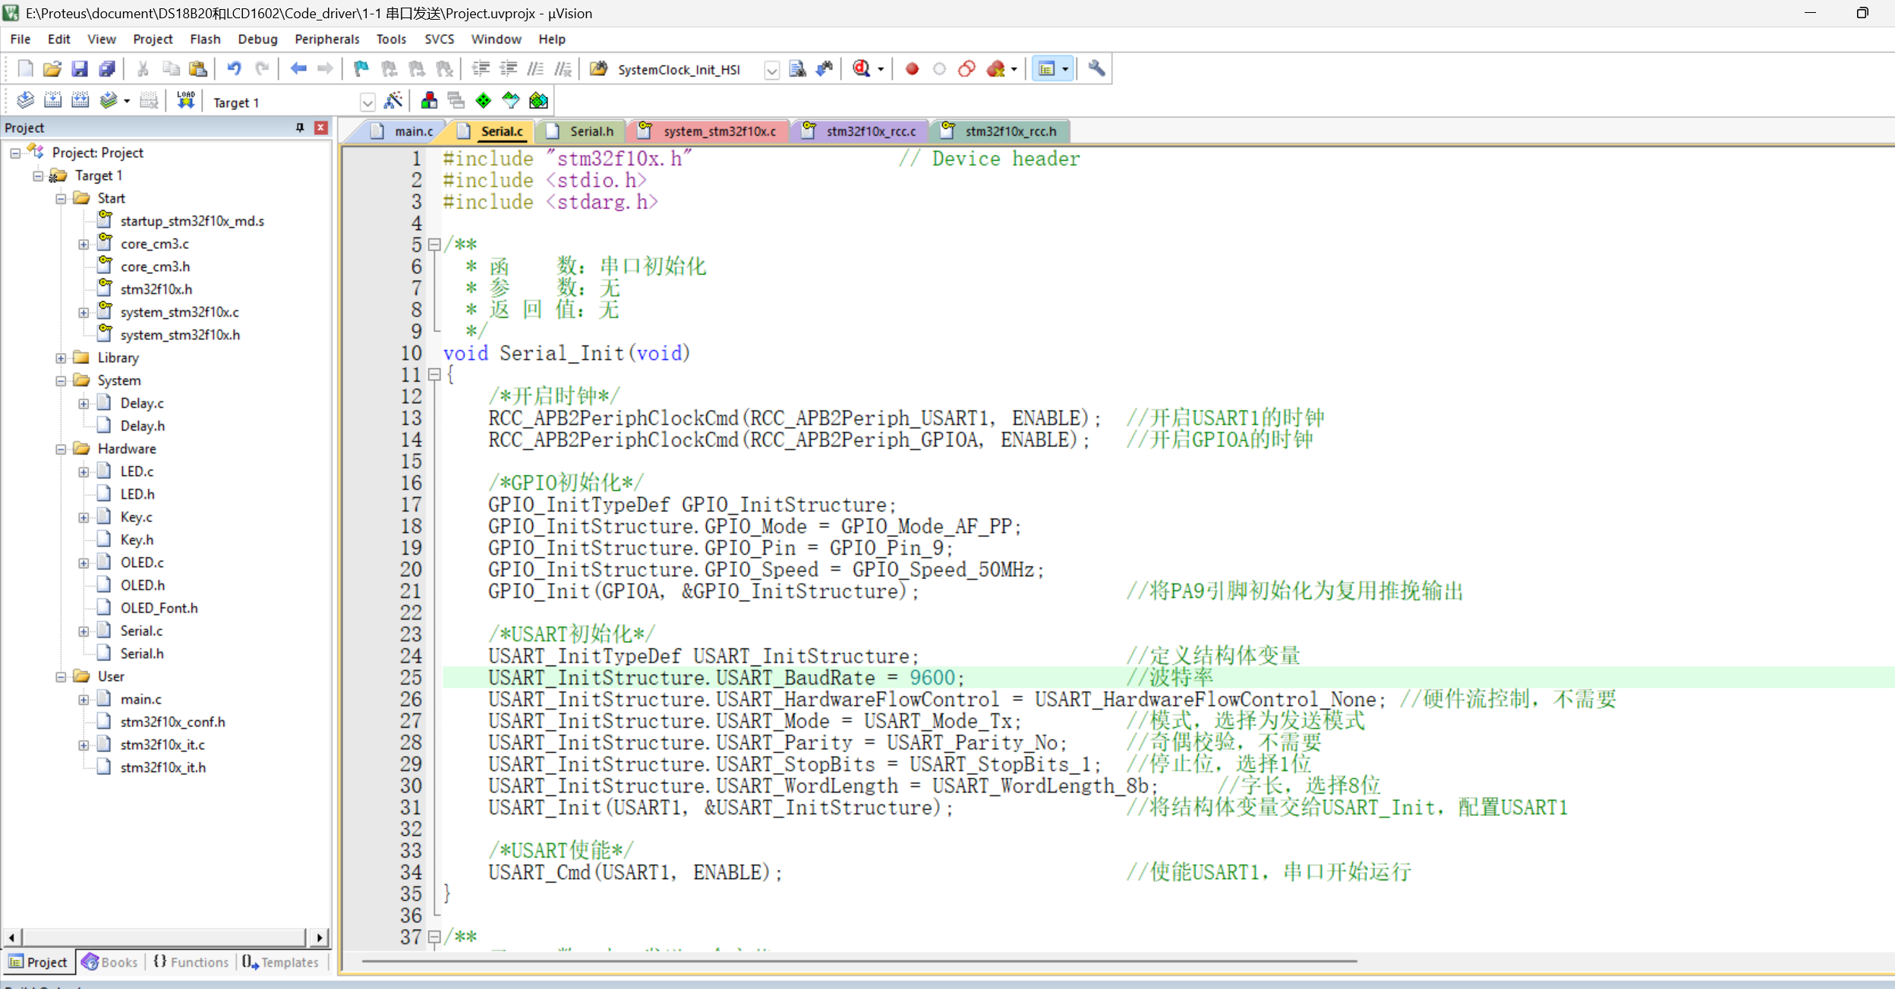Screen dimensions: 1895x989
Task: Open the Target 1 dropdown
Action: (367, 102)
